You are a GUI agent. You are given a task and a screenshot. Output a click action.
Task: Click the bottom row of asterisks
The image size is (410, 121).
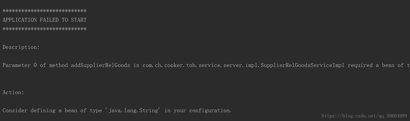(44, 29)
